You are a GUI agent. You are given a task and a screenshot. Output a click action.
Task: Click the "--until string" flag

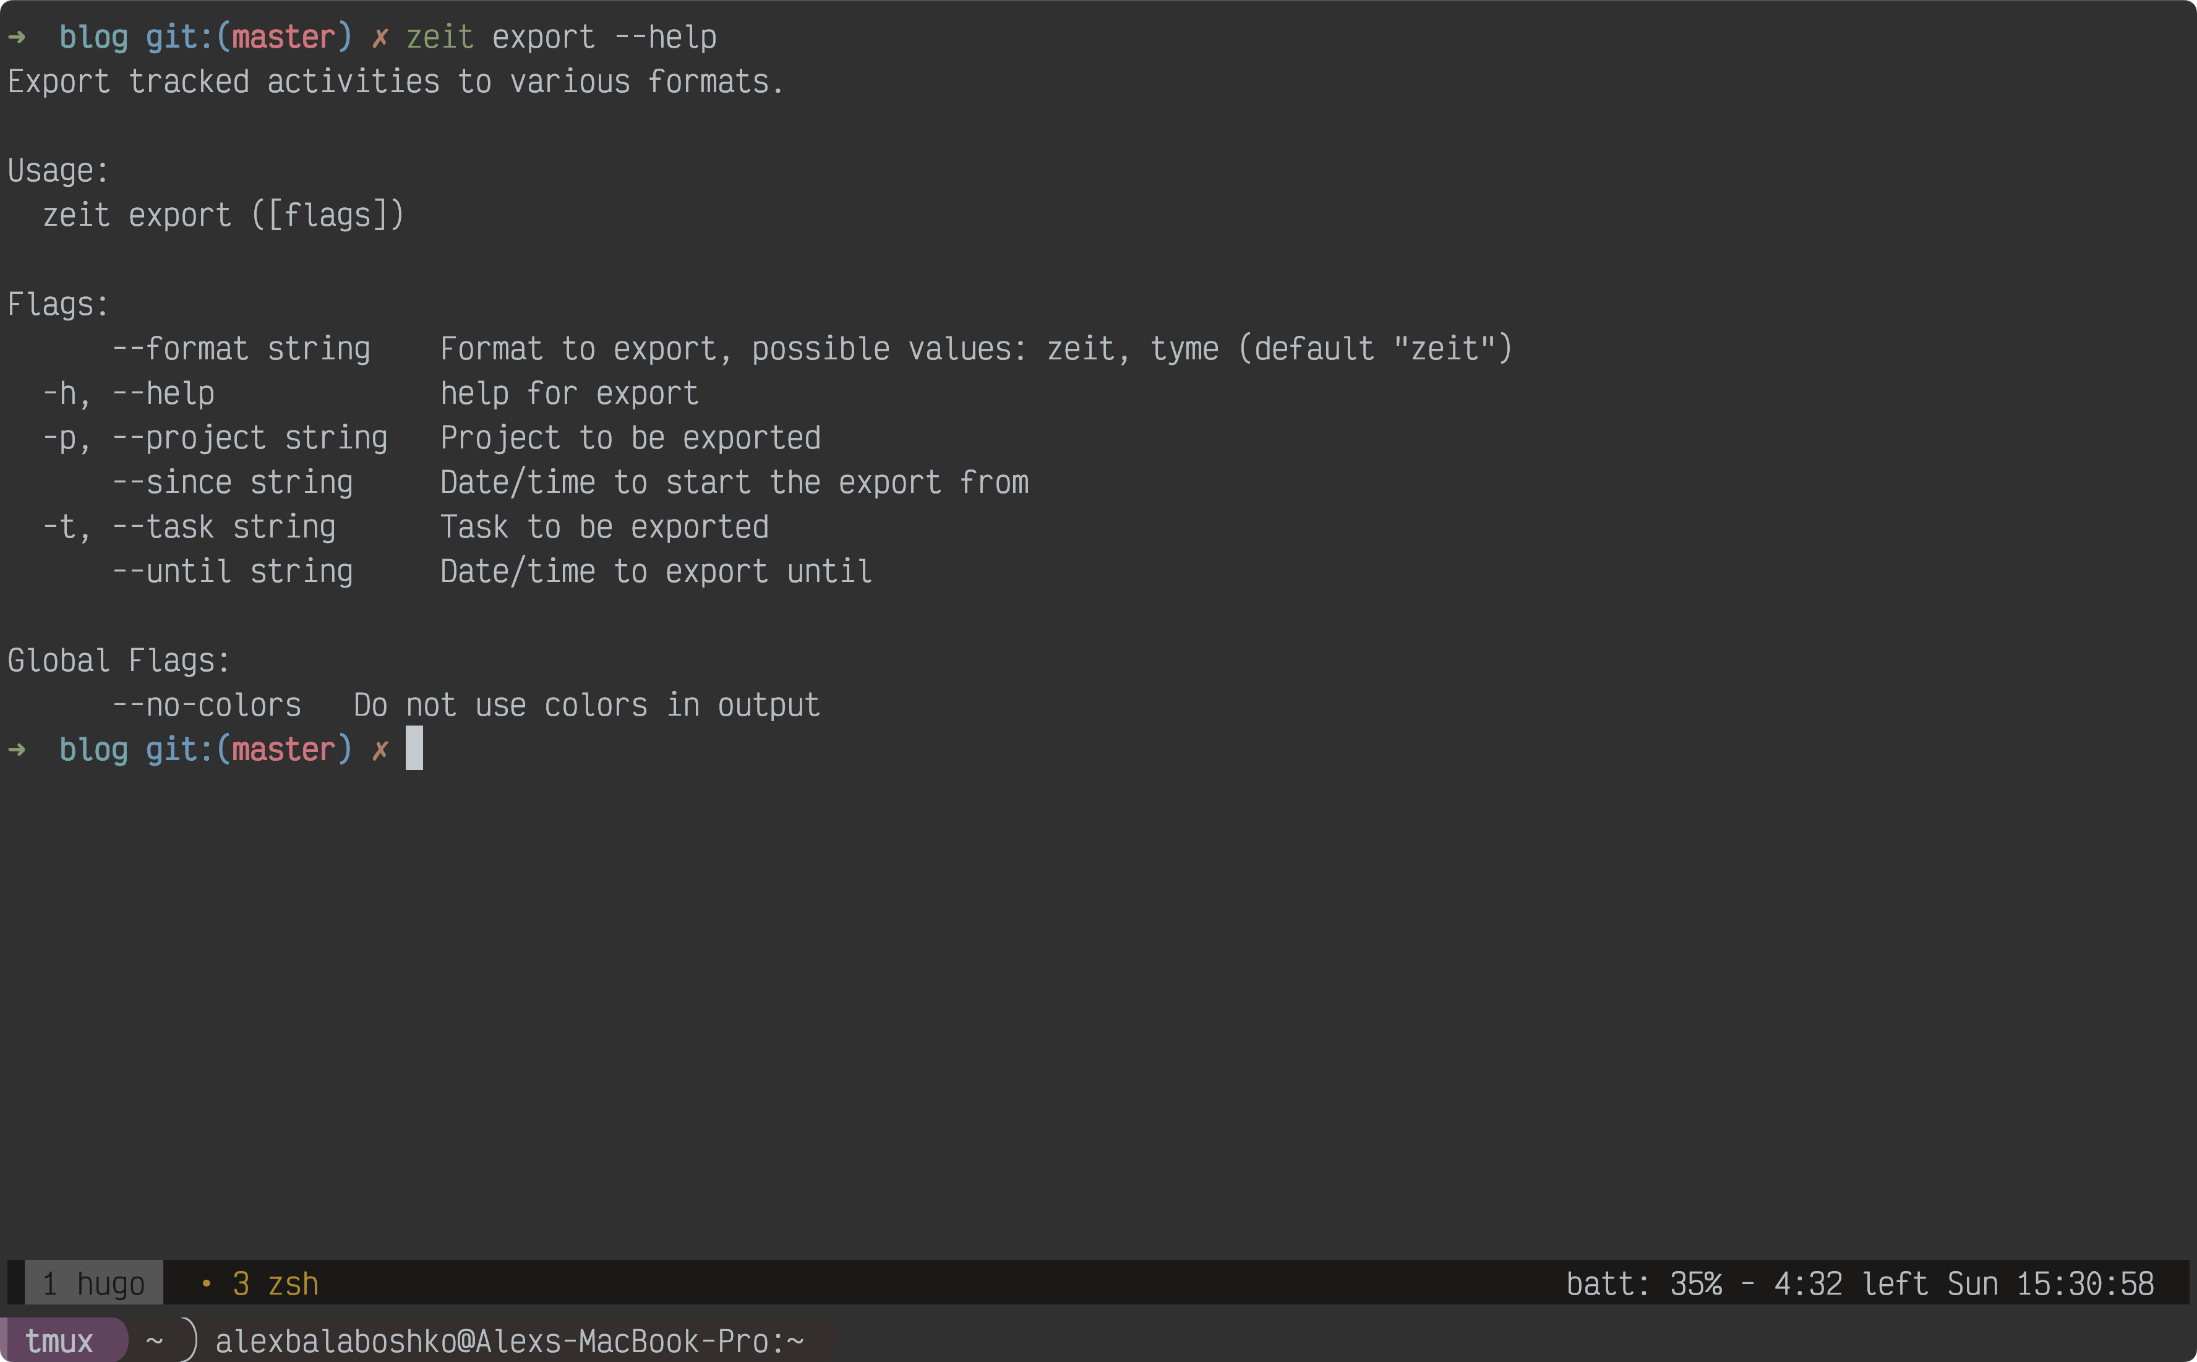(x=233, y=571)
